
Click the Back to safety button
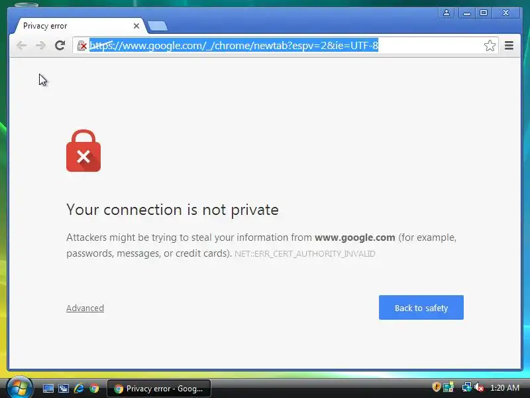[421, 307]
